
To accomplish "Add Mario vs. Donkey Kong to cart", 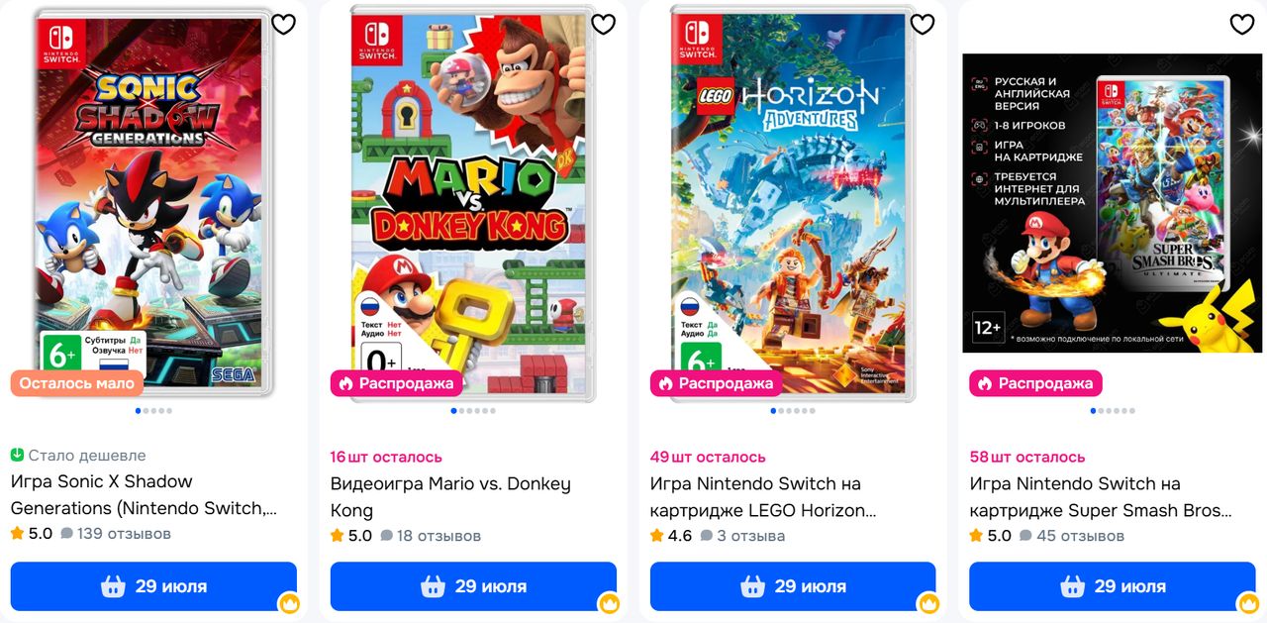I will click(x=473, y=586).
